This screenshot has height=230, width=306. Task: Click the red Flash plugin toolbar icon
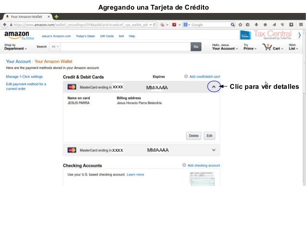pos(174,24)
